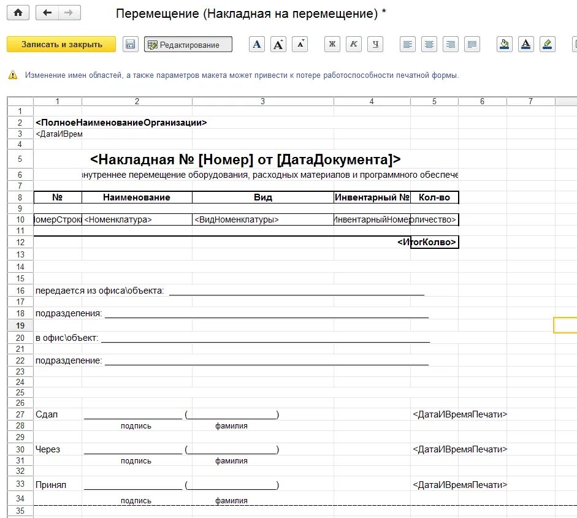Select the Принял signature label
This screenshot has width=577, height=518.
[51, 485]
